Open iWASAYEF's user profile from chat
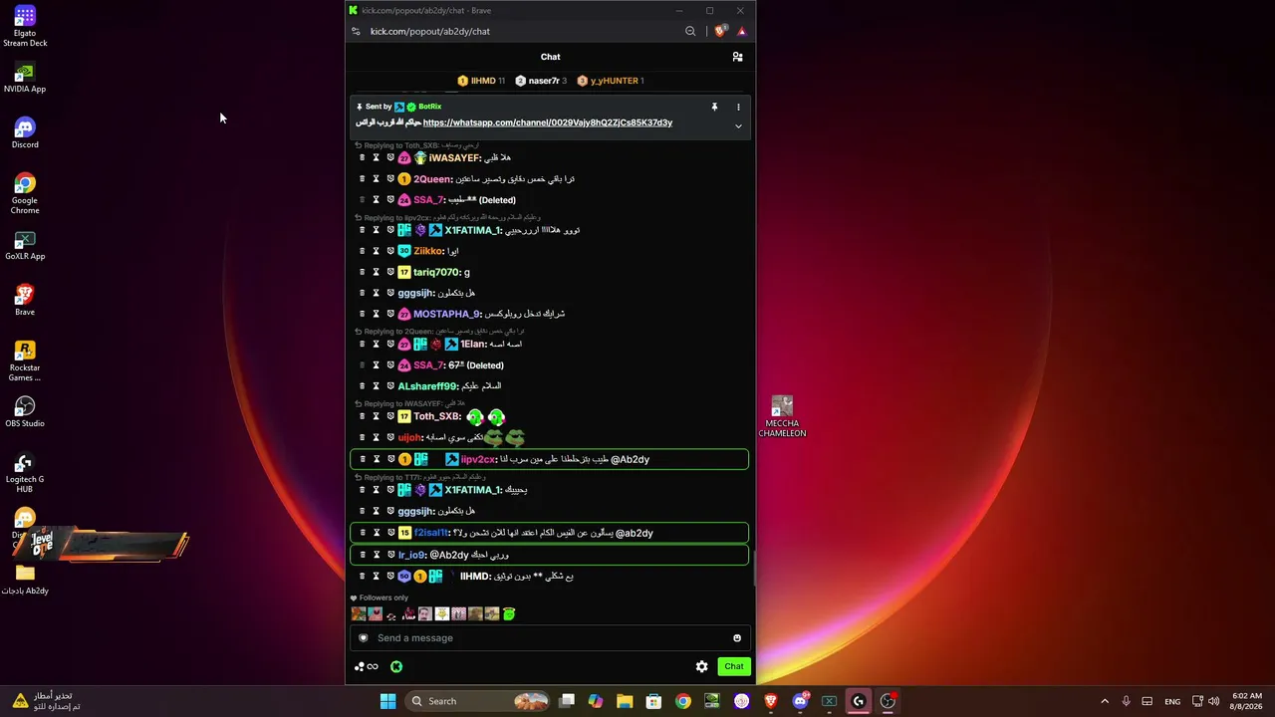1275x717 pixels. (x=455, y=158)
